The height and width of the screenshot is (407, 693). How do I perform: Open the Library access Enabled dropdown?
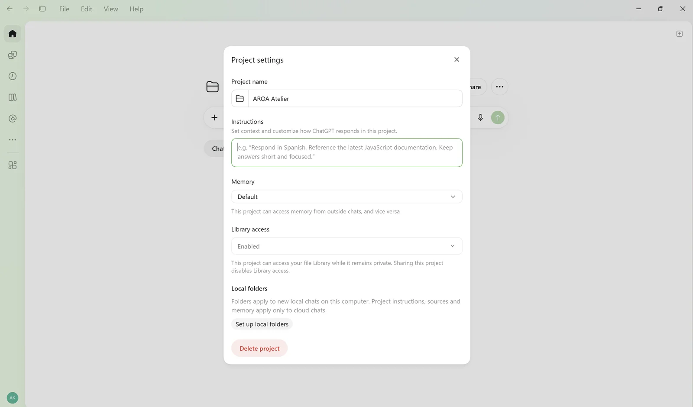coord(347,246)
